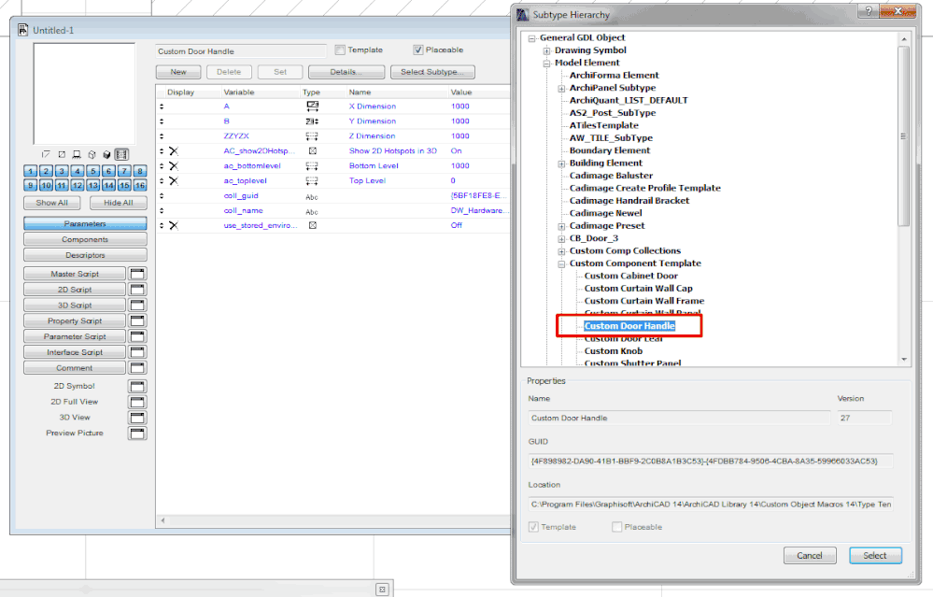Click the boolean type icon of use_stored_enviro
This screenshot has height=597, width=933.
312,225
